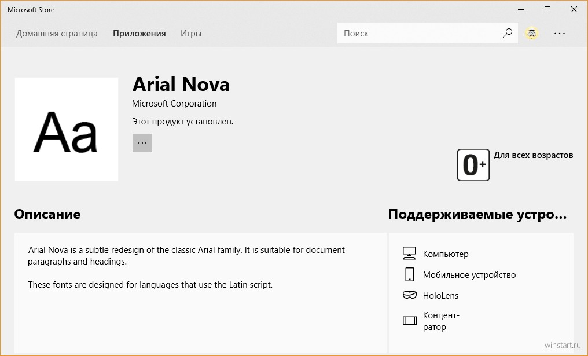This screenshot has height=356, width=588.
Task: Close the Microsoft Store window
Action: point(574,9)
